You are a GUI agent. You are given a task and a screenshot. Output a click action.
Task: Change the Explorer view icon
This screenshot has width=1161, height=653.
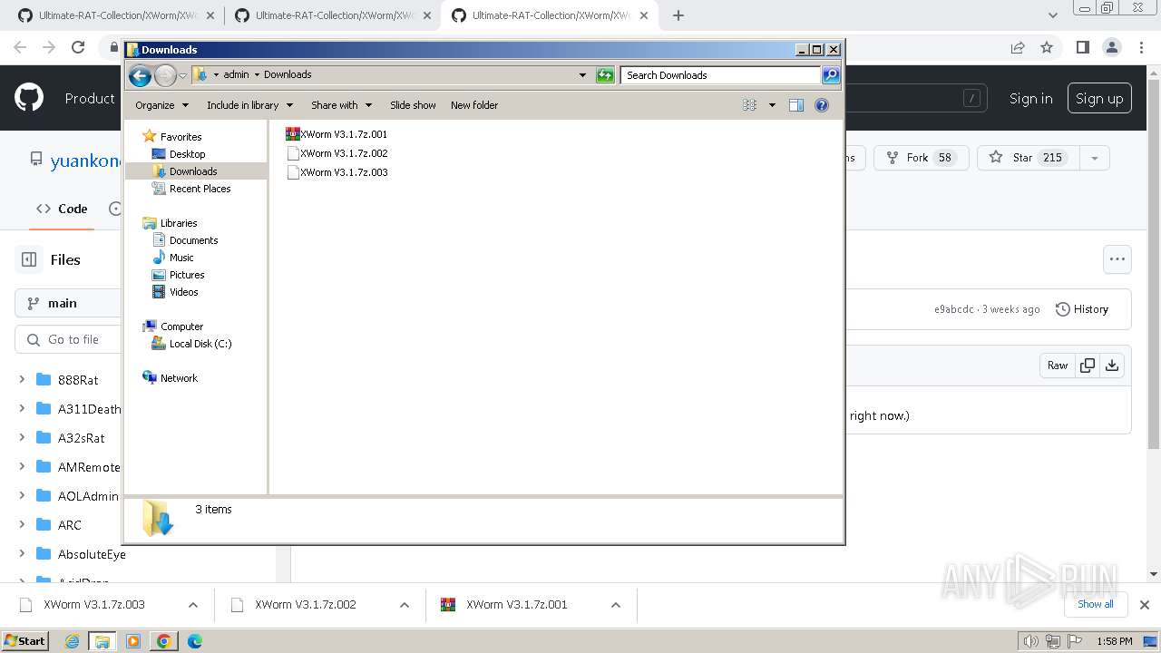749,105
